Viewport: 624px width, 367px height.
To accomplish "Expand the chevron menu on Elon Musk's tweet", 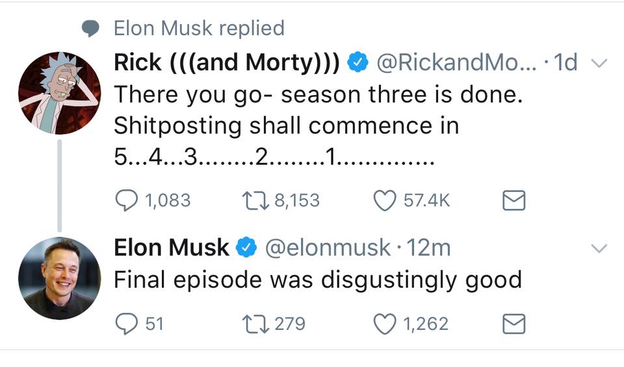I will 599,249.
